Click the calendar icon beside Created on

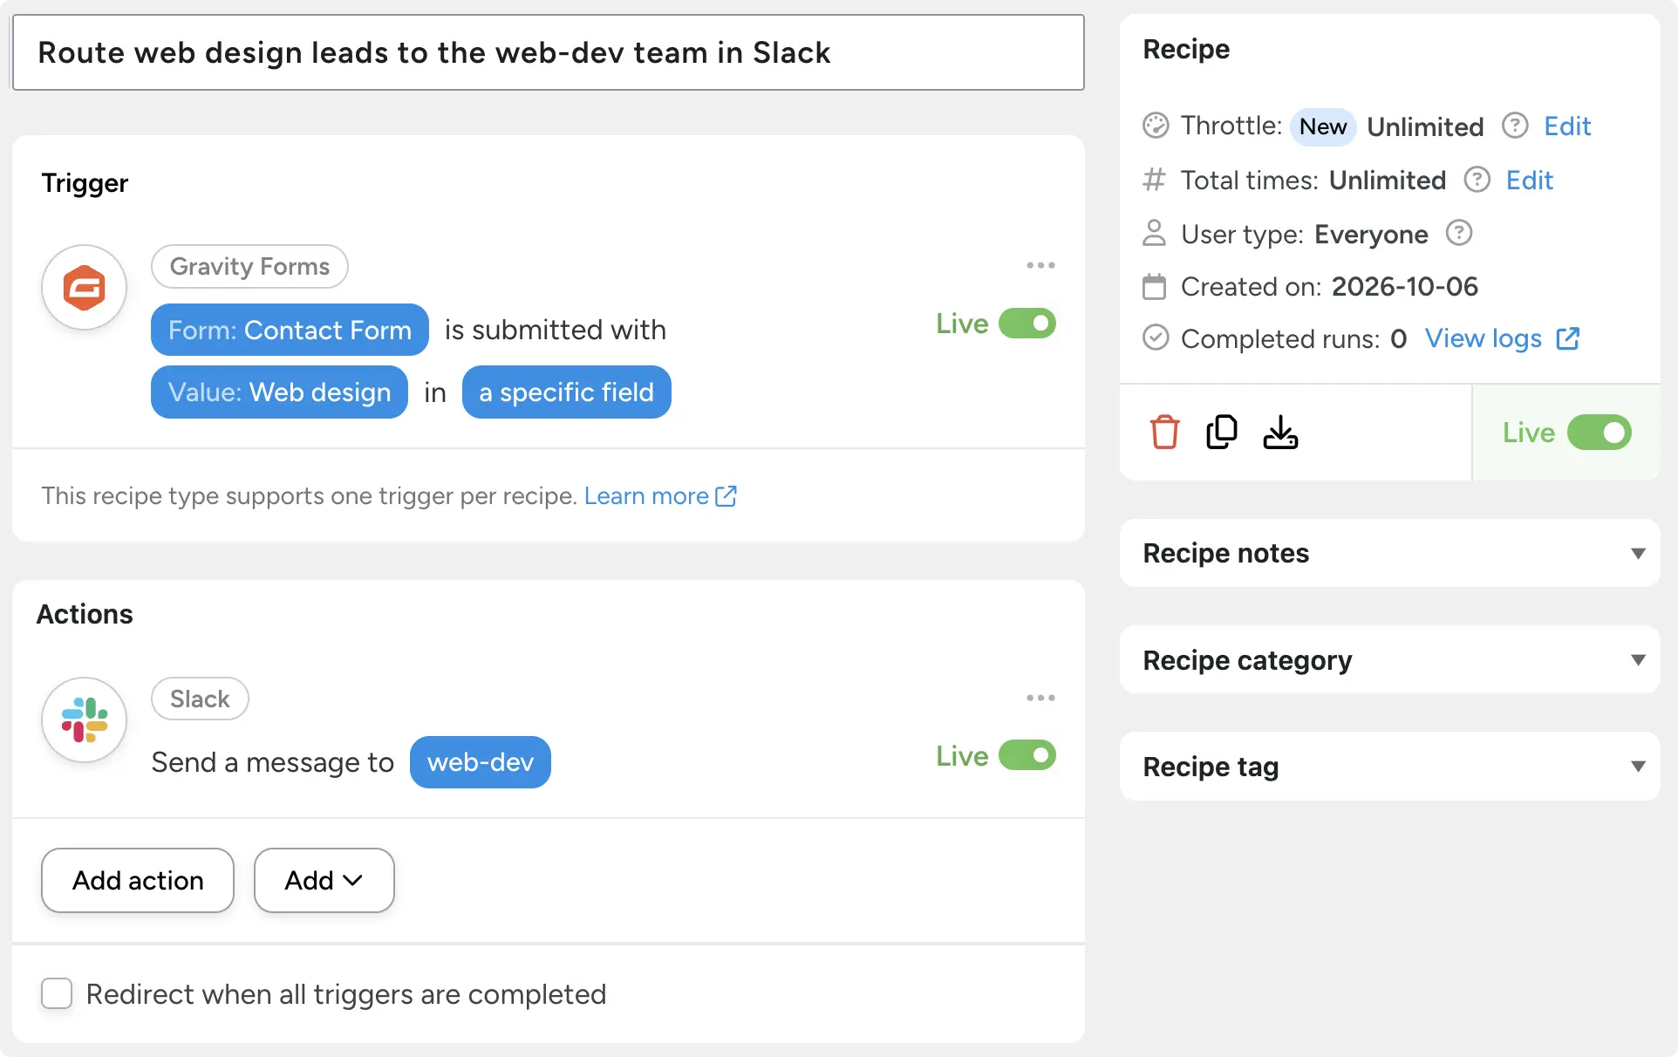click(x=1154, y=286)
